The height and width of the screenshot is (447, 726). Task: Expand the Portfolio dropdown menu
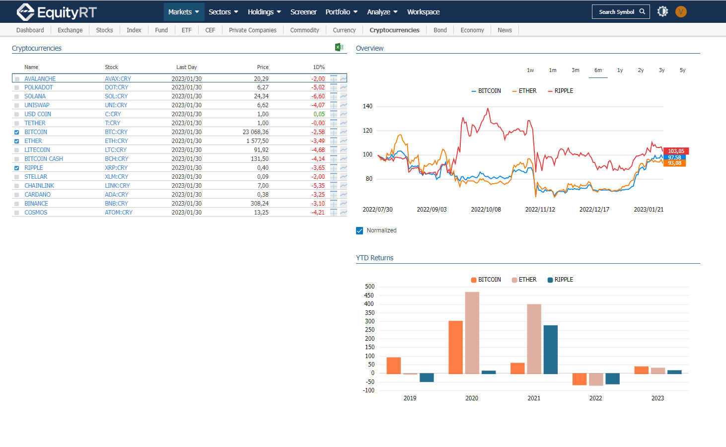point(342,12)
